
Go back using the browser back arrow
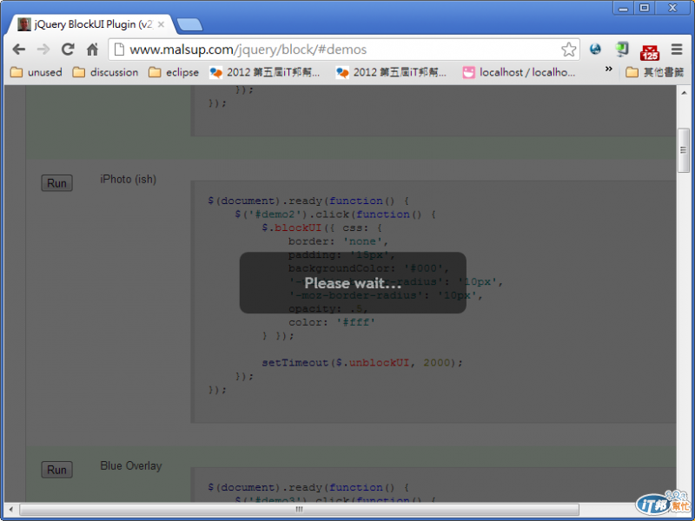point(18,49)
